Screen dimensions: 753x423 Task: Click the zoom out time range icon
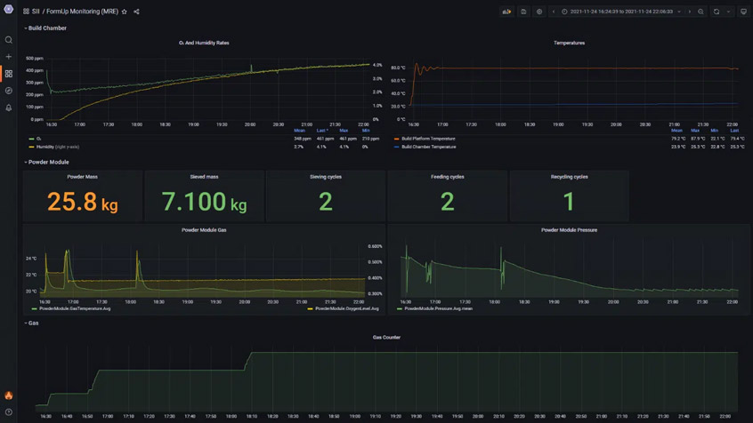700,12
